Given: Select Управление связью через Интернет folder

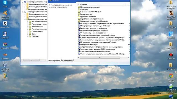Looking at the screenshot, I should click(x=93, y=21).
